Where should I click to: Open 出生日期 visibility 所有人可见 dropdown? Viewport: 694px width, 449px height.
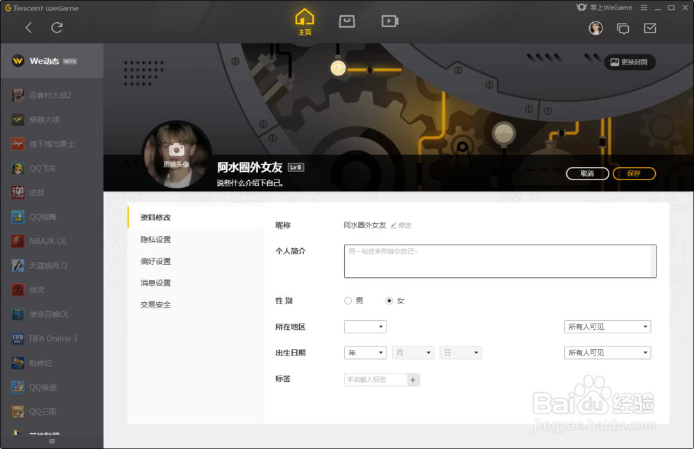tap(607, 353)
